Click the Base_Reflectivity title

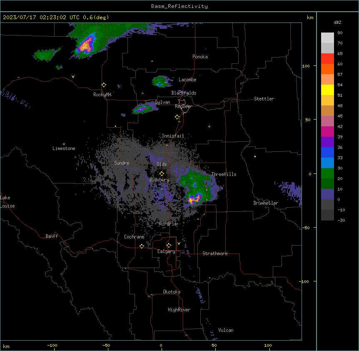(179, 6)
